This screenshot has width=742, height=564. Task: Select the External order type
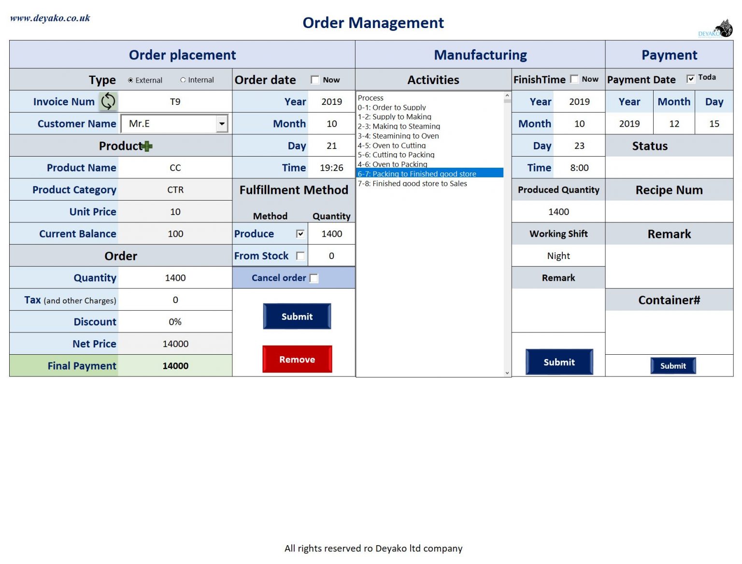click(129, 80)
